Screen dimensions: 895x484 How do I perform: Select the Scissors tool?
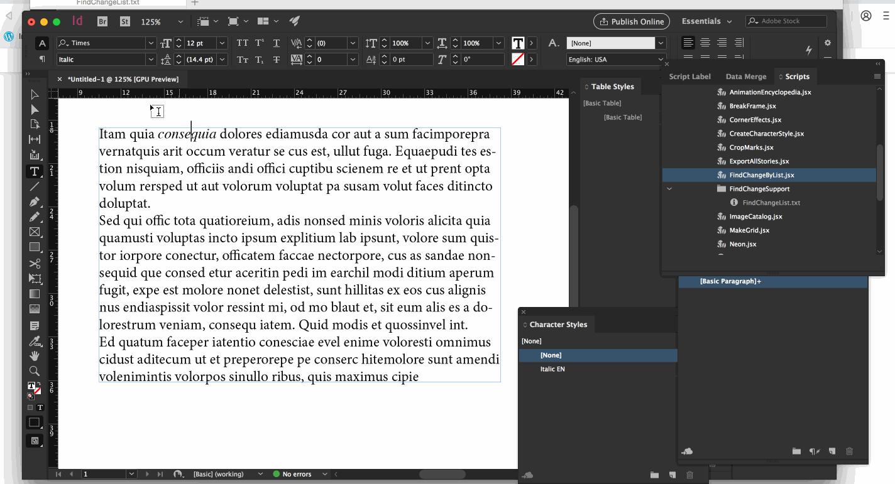tap(35, 263)
